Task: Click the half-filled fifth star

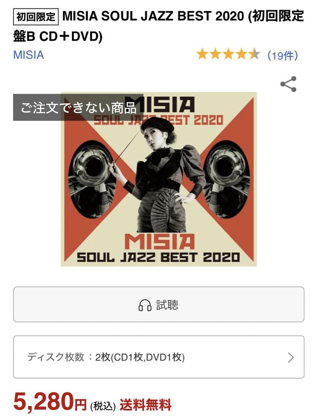Action: (254, 54)
